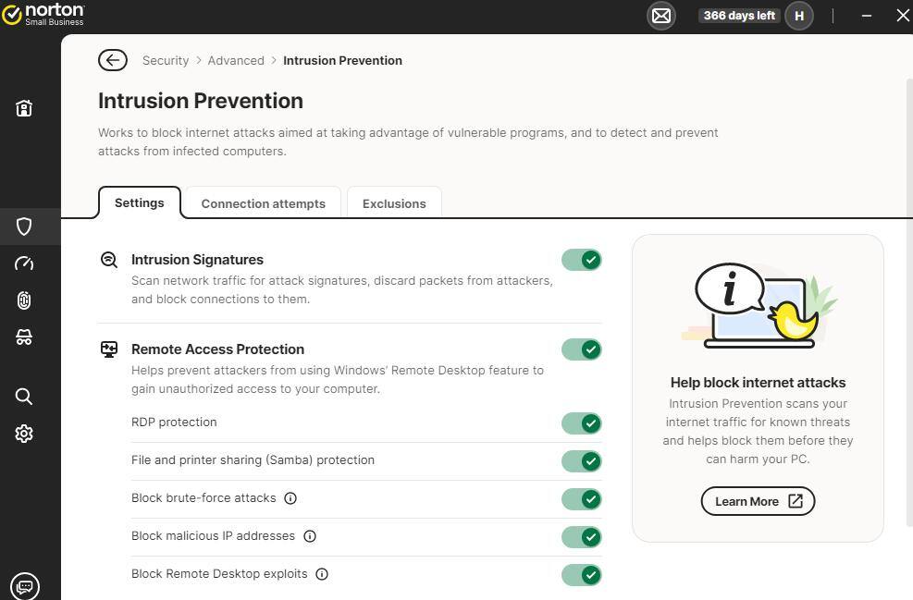Open the chat support icon
913x600 pixels.
(x=25, y=586)
